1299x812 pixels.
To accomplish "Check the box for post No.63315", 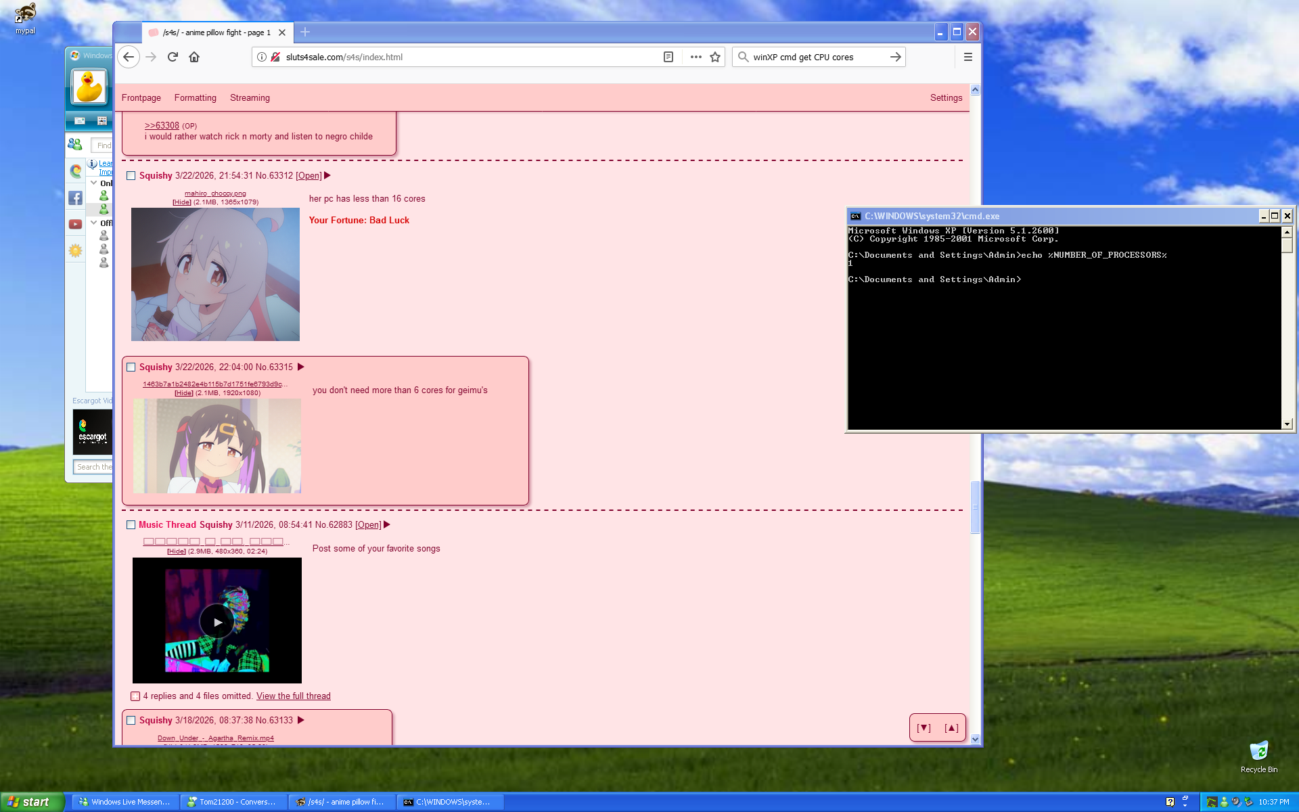I will 131,367.
